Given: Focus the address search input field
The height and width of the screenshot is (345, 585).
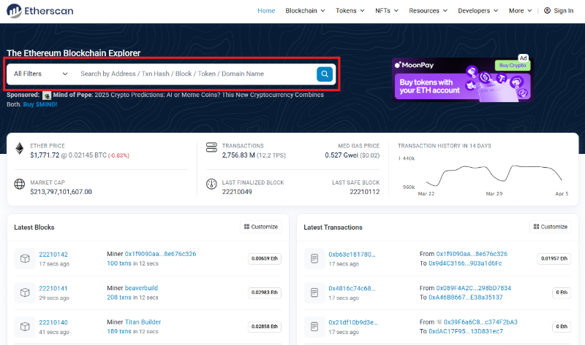Looking at the screenshot, I should 196,74.
